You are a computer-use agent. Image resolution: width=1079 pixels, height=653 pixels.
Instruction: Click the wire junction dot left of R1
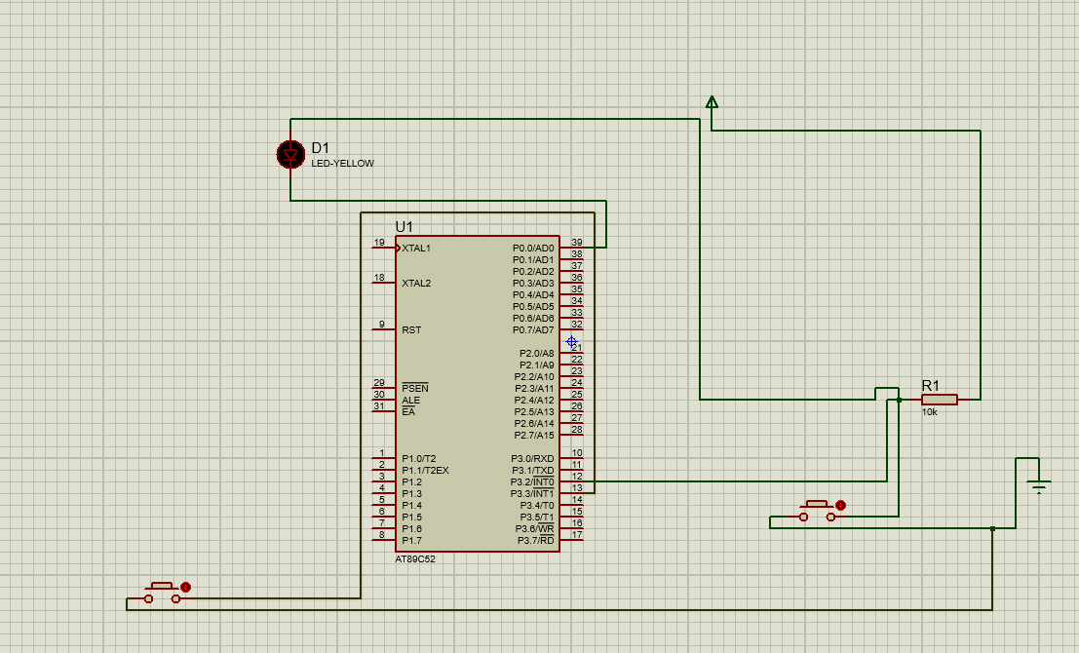coord(899,399)
